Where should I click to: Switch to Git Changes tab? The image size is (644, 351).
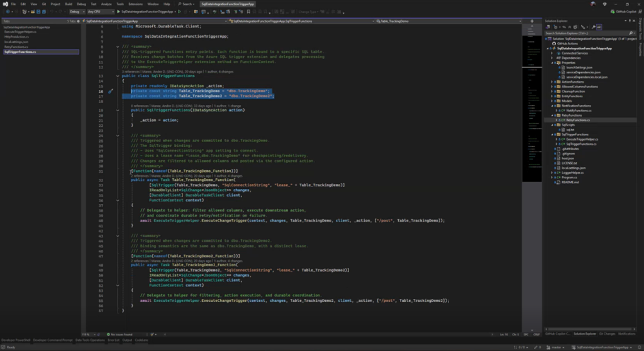click(607, 334)
